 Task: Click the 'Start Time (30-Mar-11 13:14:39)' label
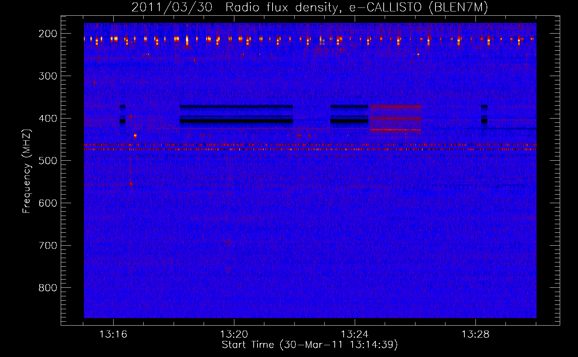pos(310,345)
